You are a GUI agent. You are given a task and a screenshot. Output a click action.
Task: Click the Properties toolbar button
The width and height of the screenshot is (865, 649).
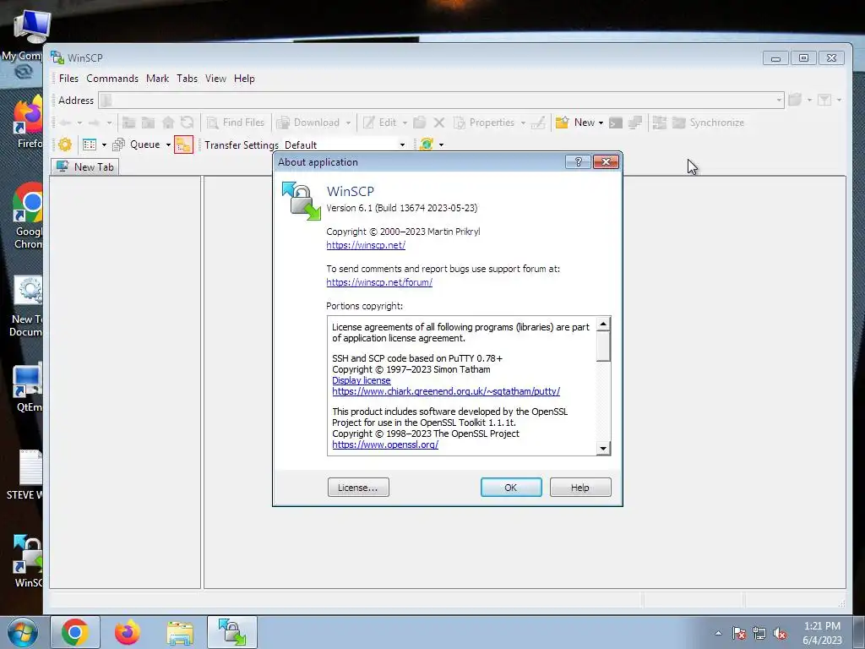[484, 123]
